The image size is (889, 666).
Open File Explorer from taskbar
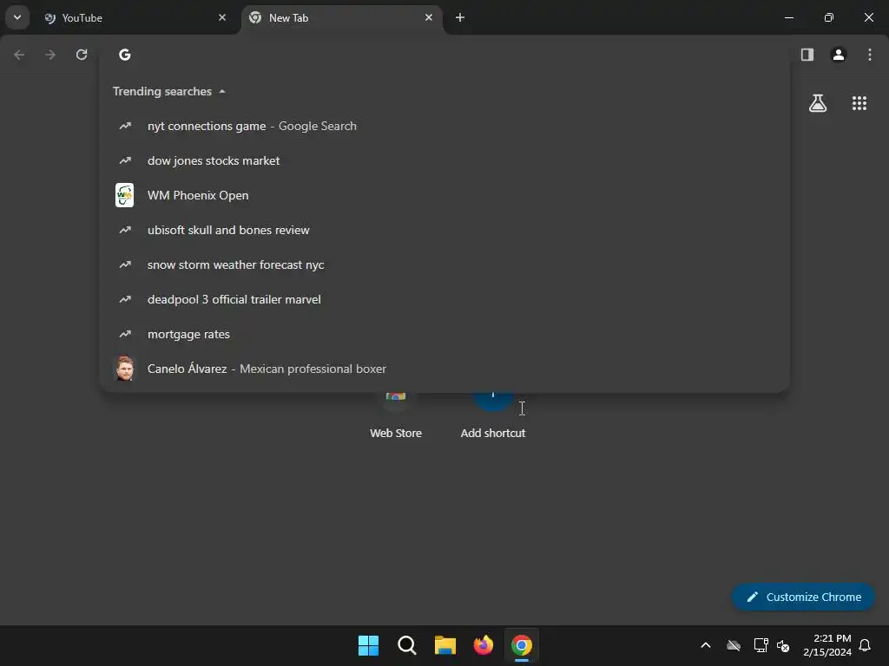pyautogui.click(x=445, y=645)
